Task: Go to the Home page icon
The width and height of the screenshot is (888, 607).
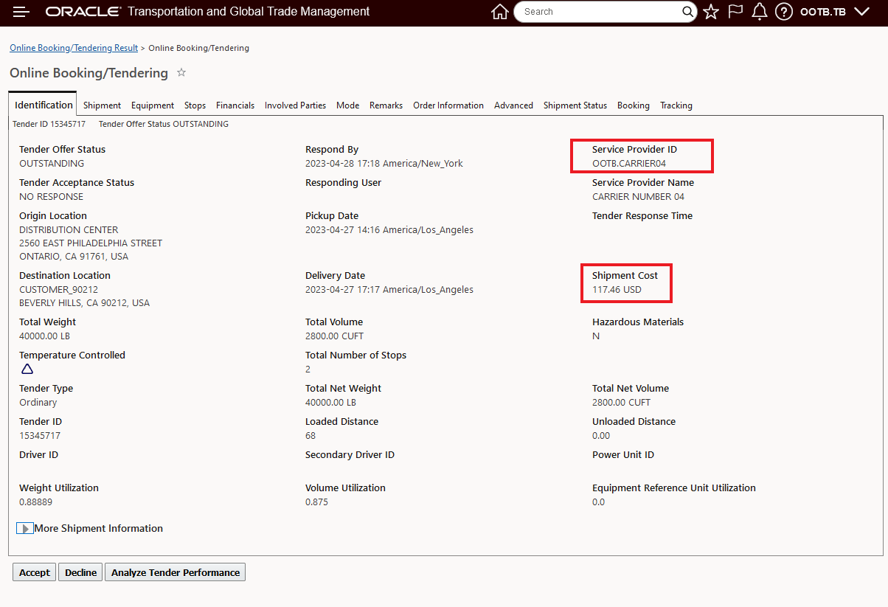Action: pos(499,12)
